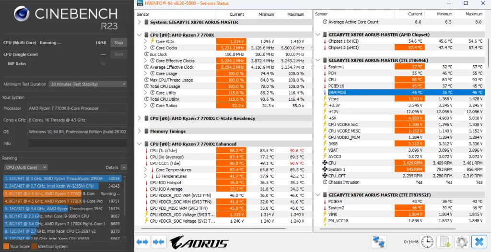Select the Intel Xeon W-3265M ranking entry
491x252 pixels.
tap(62, 186)
